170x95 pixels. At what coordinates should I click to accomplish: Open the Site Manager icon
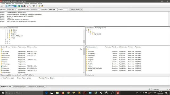coord(2,6)
